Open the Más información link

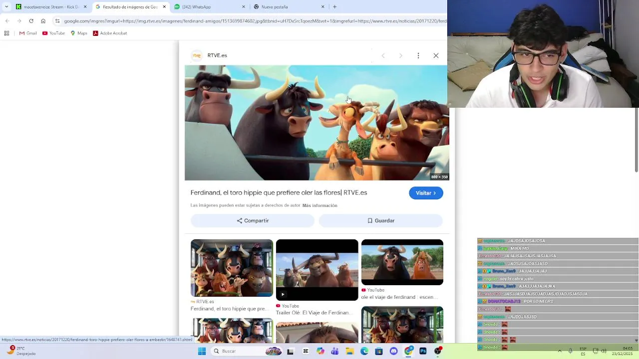(319, 205)
